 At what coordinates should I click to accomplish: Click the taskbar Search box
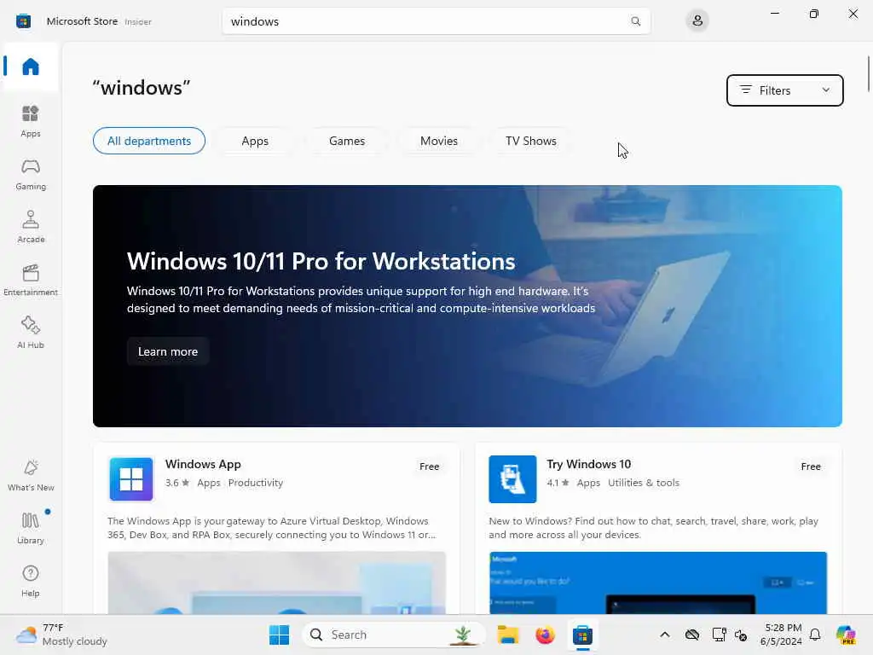coord(393,635)
